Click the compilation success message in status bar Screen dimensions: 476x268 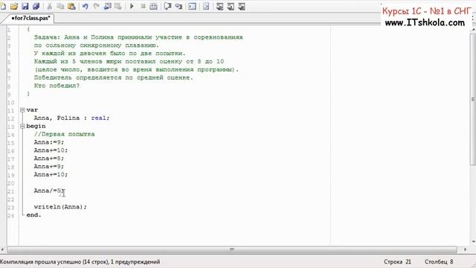click(80, 261)
